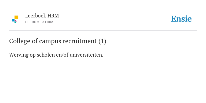Screen dimensions: 206x103
Task: Select the word scholen in the definition
Action: coord(46,55)
